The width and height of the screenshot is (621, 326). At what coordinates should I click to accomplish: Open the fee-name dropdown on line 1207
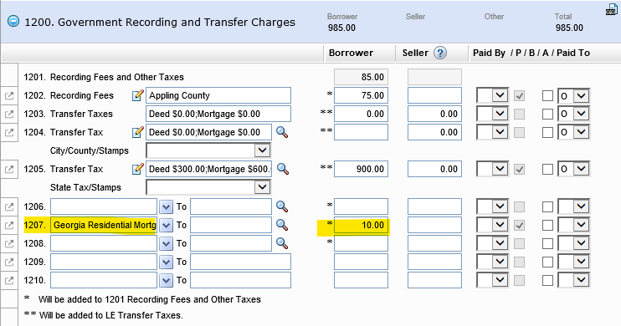(166, 225)
